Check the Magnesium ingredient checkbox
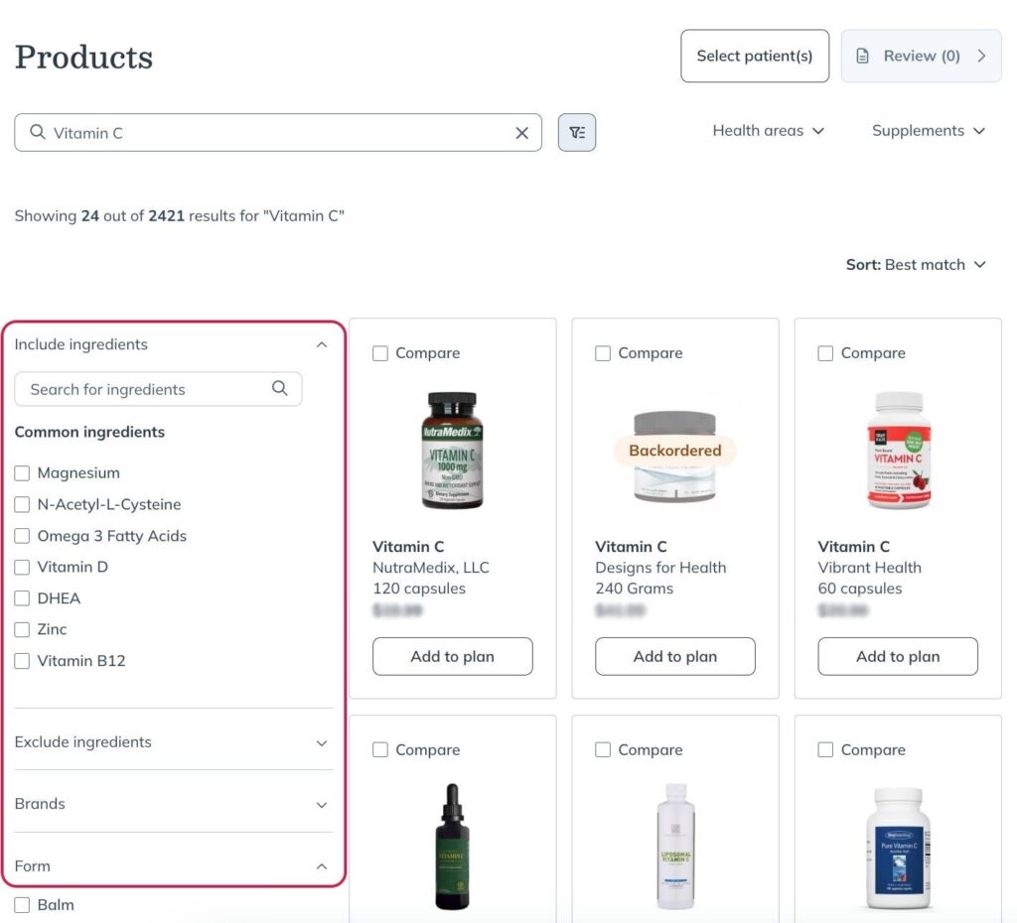1017x923 pixels. (x=22, y=473)
